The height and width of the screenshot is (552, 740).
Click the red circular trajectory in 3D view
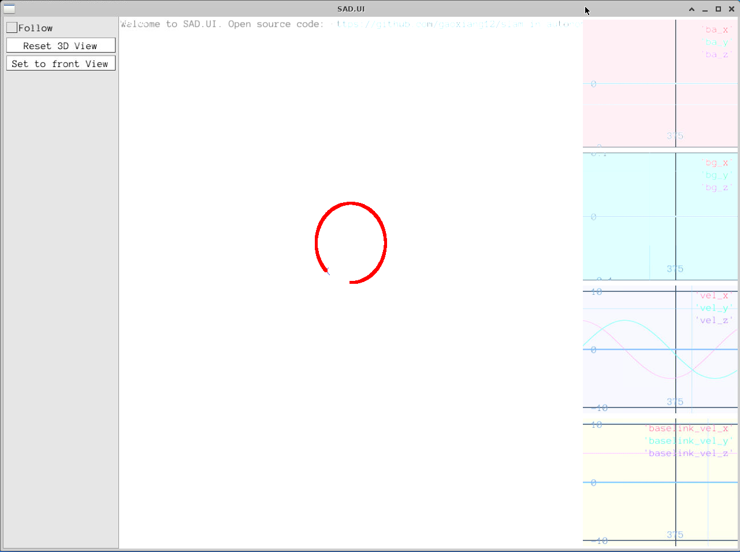pyautogui.click(x=385, y=243)
